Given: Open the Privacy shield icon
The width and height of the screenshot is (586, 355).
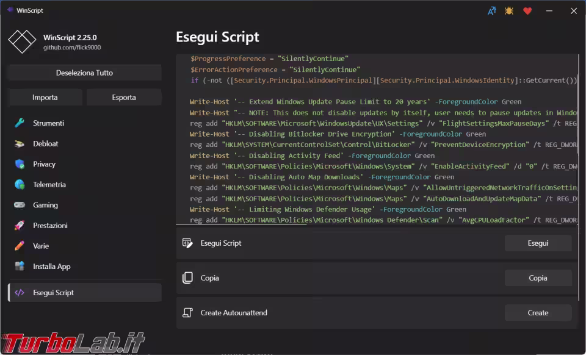Looking at the screenshot, I should coord(20,164).
